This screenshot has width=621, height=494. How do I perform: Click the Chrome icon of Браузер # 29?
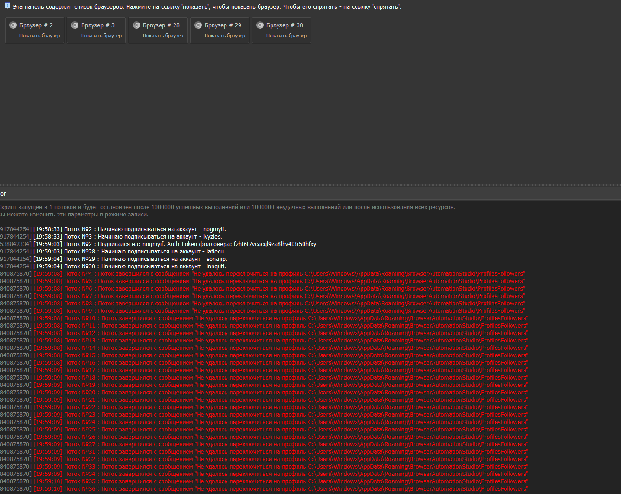click(198, 25)
